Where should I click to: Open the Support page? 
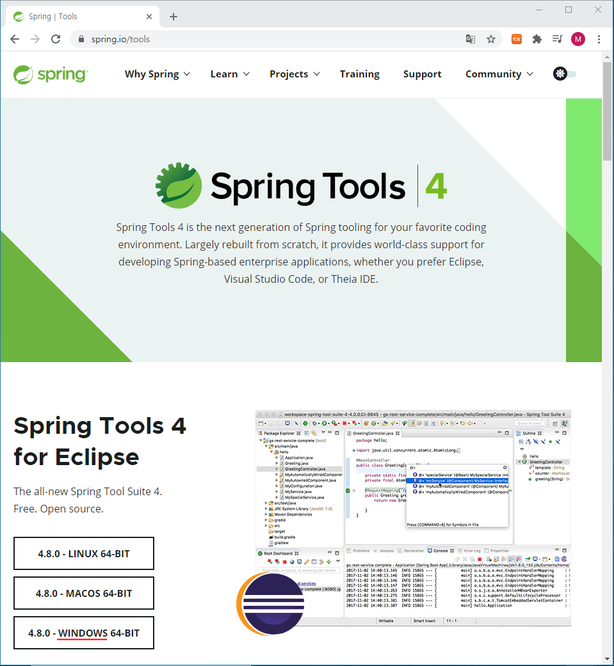(422, 74)
